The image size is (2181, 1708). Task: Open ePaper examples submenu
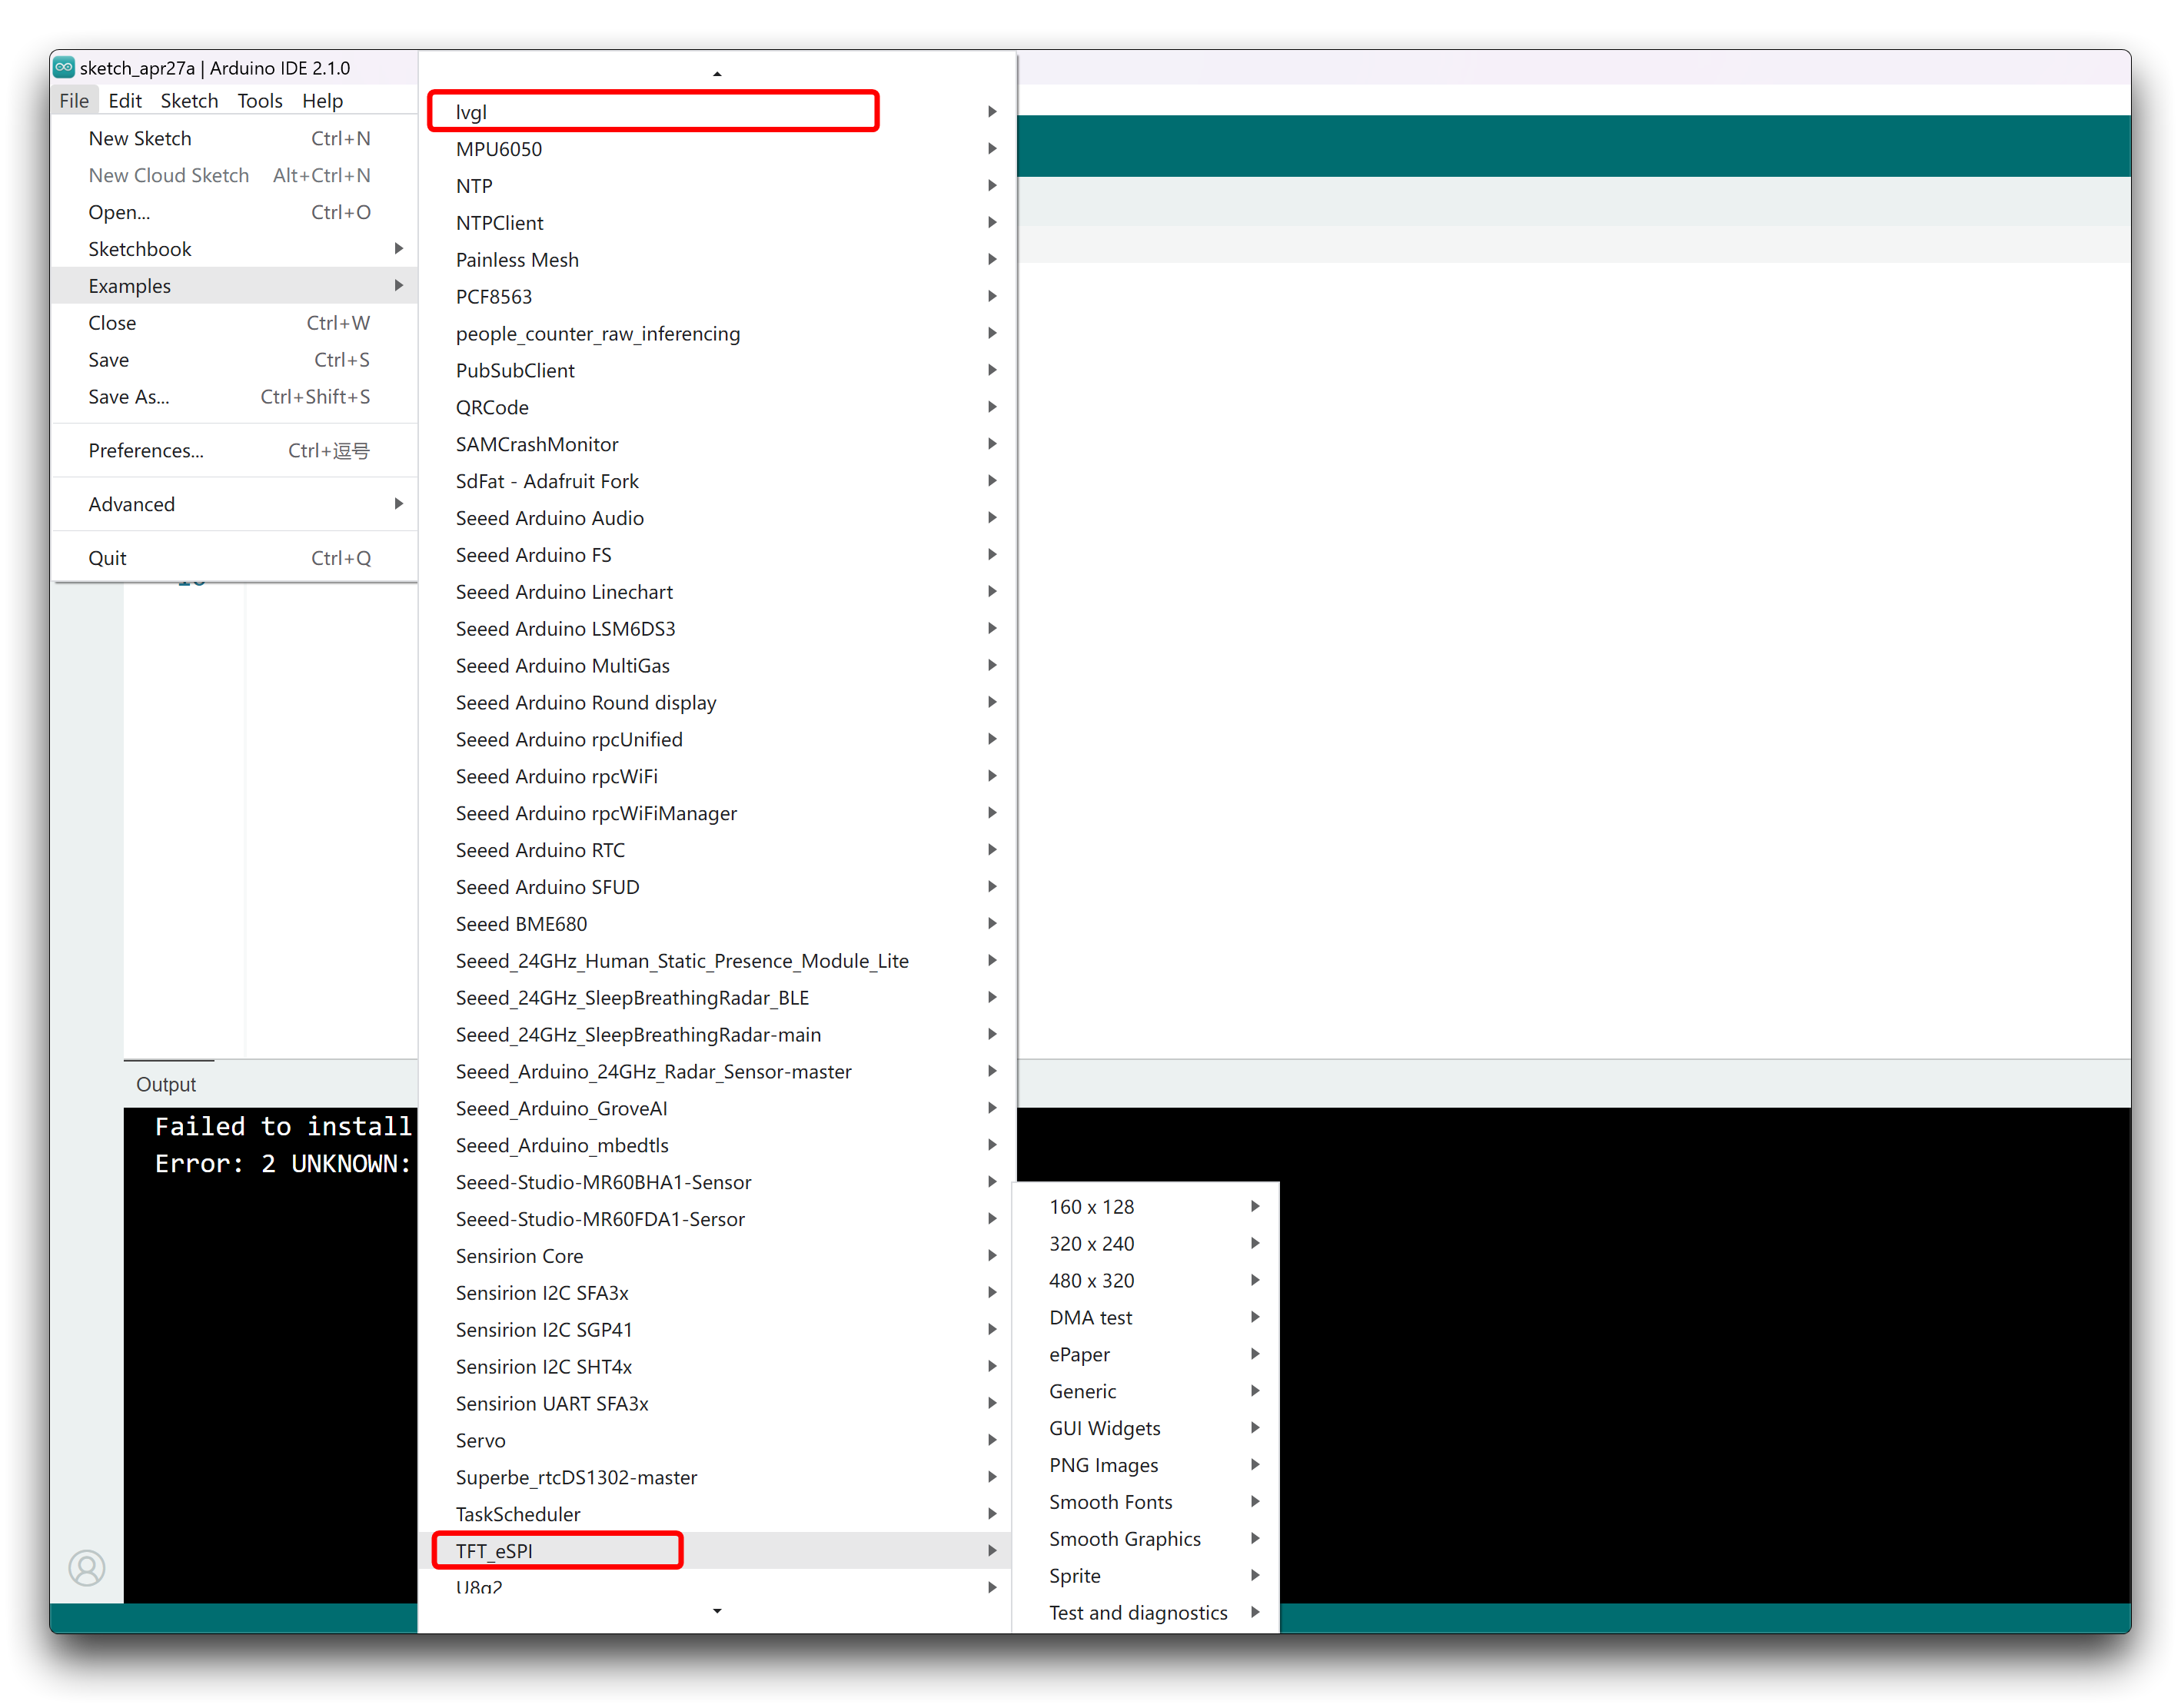[1147, 1355]
